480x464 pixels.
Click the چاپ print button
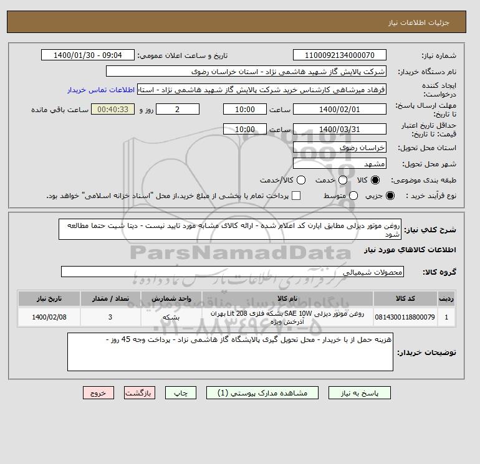(181, 393)
